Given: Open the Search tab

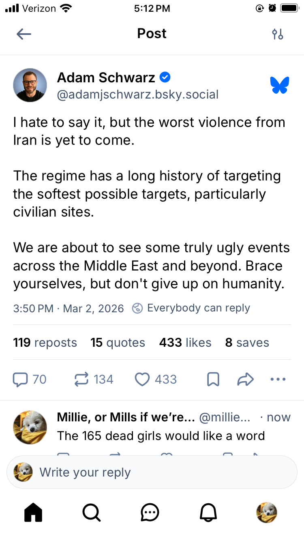Looking at the screenshot, I should pos(92,513).
